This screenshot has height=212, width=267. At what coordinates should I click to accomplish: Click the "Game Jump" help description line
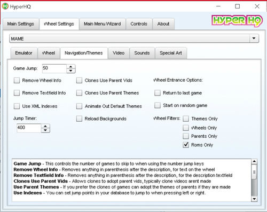109,164
